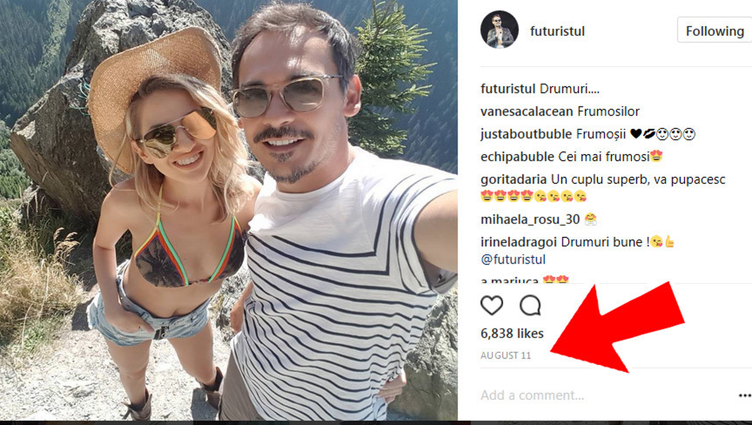Open the August 11 post date link

[506, 355]
